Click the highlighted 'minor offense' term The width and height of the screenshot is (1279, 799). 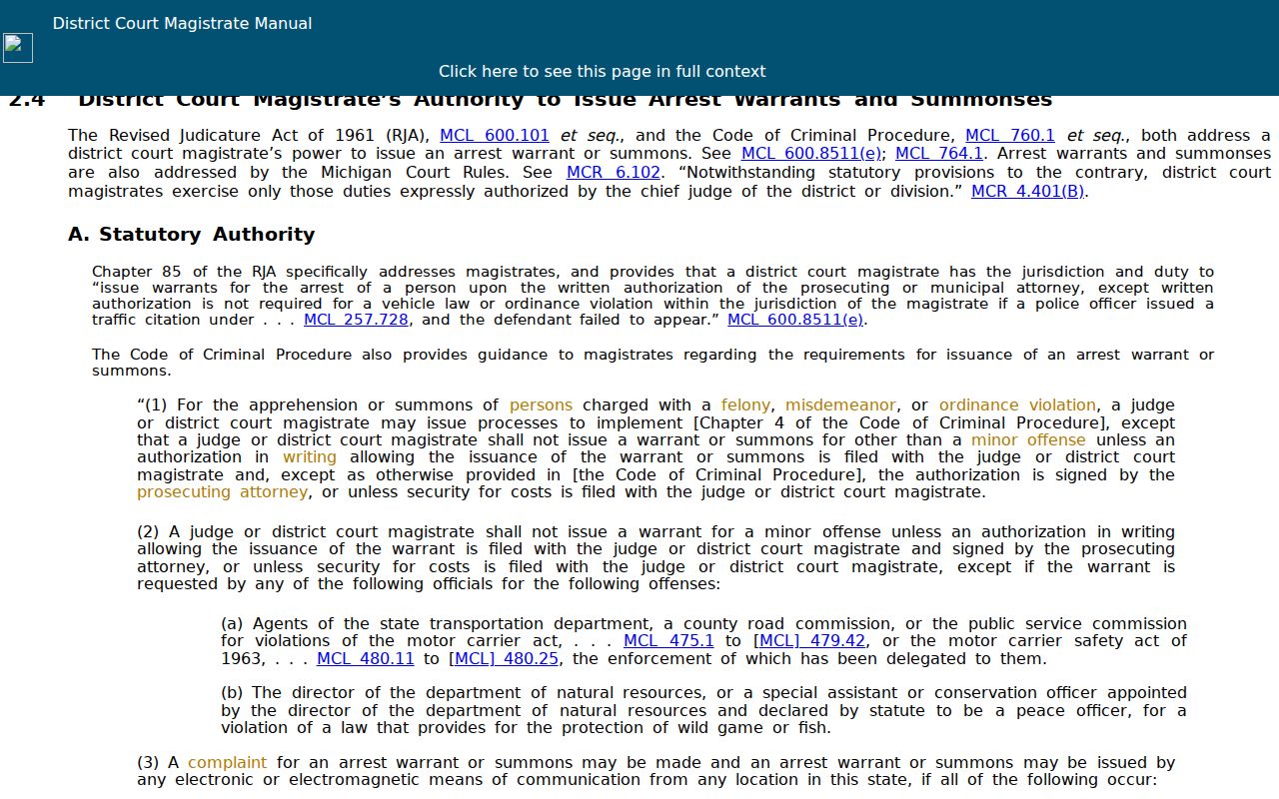point(1028,440)
